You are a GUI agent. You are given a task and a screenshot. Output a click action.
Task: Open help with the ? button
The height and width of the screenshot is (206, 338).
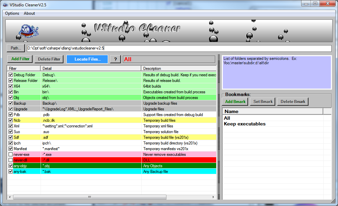pos(115,59)
